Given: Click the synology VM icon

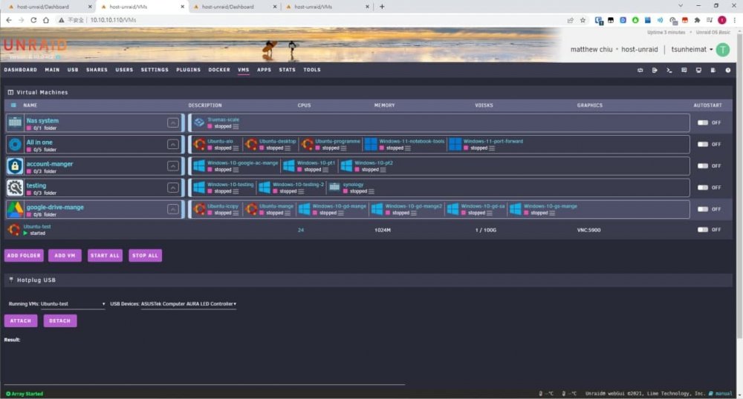Looking at the screenshot, I should point(334,188).
